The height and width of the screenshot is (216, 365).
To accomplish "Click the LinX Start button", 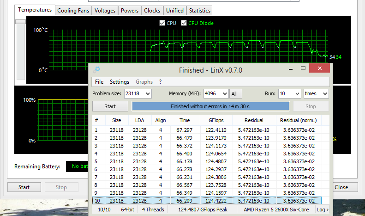I will pos(110,106).
